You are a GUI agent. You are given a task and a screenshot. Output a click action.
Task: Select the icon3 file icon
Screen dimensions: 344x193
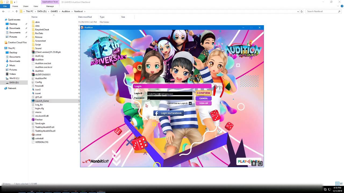[33, 90]
